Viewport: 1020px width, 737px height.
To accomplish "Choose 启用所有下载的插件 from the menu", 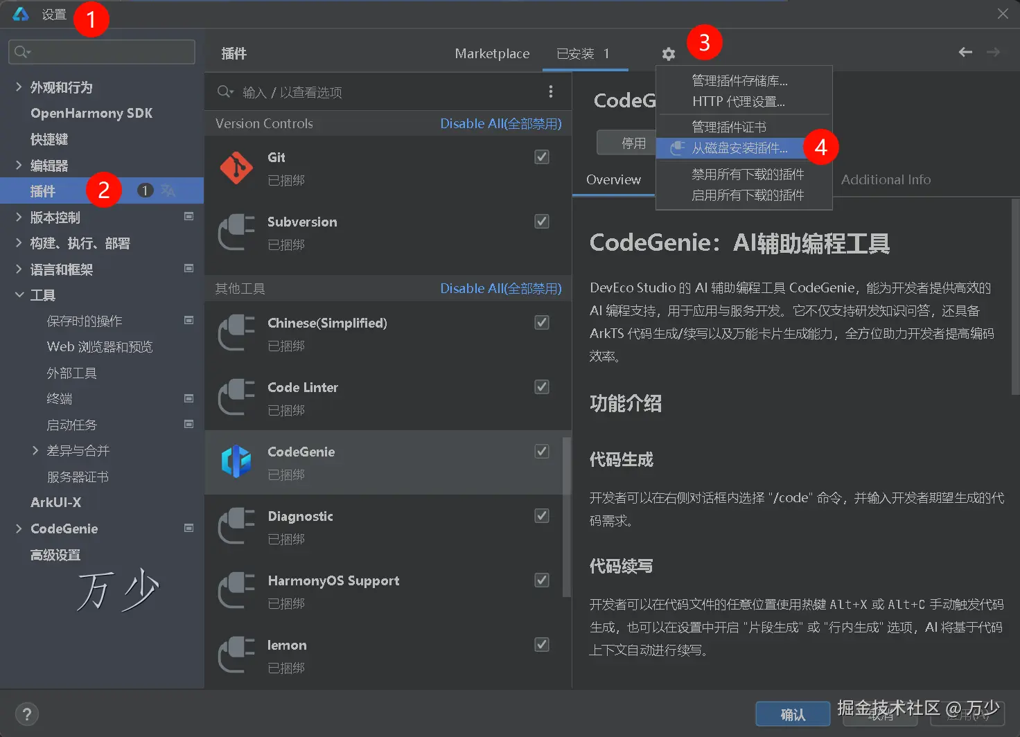I will (x=744, y=195).
